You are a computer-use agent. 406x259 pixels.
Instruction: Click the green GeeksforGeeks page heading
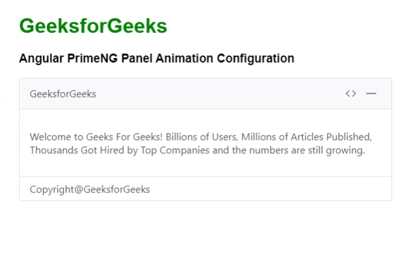(x=93, y=26)
